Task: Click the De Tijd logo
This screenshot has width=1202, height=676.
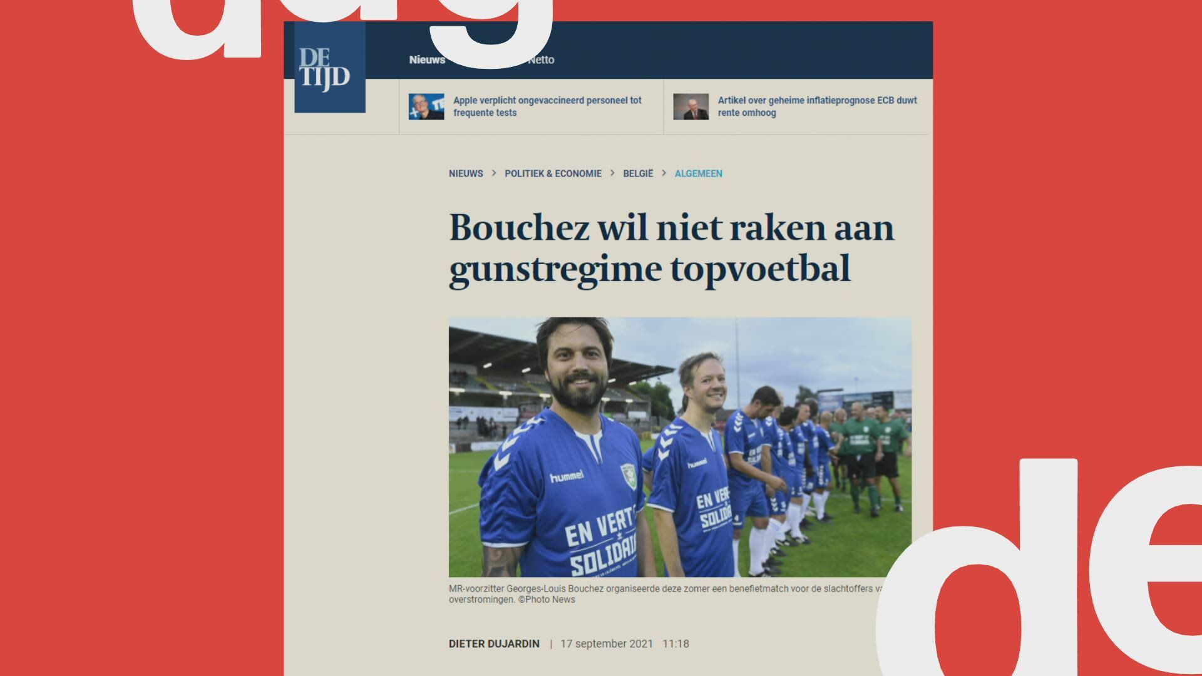Action: click(x=330, y=68)
